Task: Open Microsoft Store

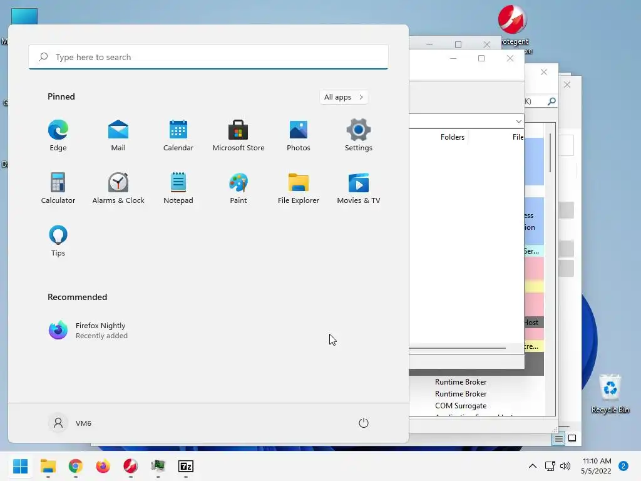Action: tap(238, 136)
